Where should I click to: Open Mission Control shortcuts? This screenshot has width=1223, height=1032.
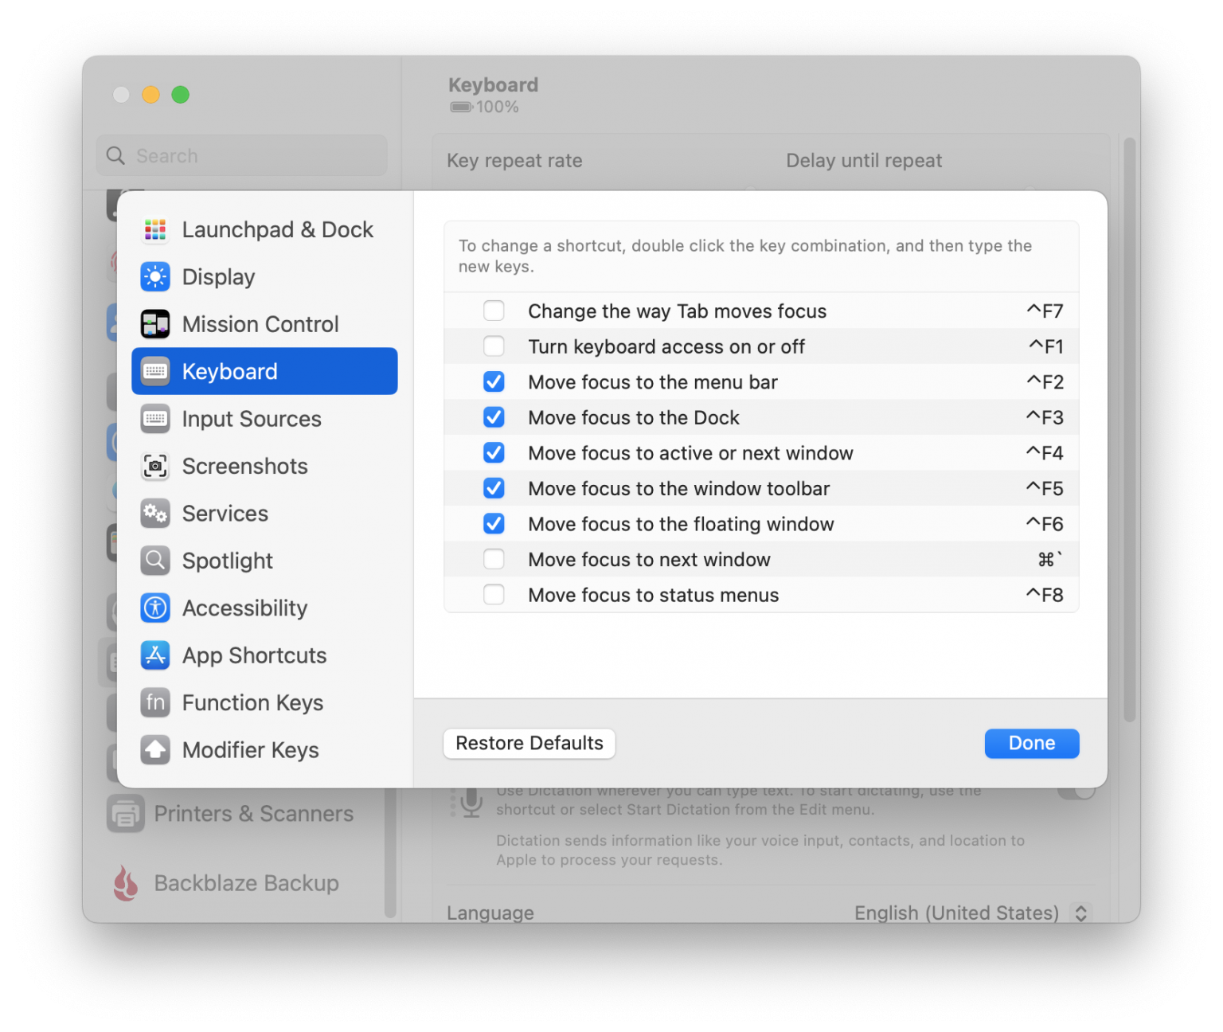pyautogui.click(x=260, y=324)
